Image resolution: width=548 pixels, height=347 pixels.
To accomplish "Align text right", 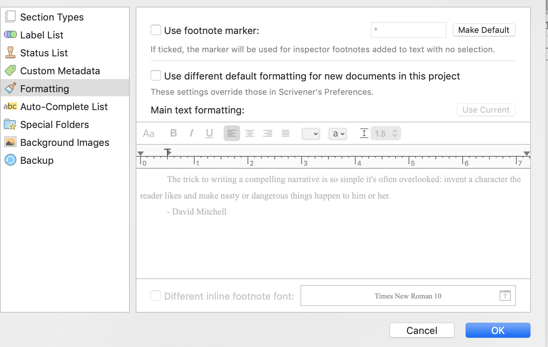I will tap(268, 133).
